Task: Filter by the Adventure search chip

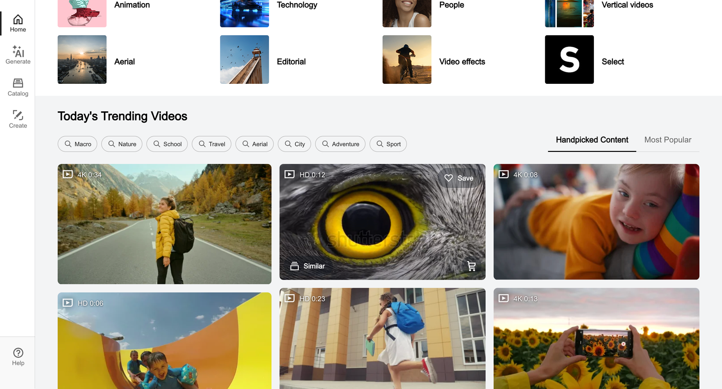Action: click(340, 144)
